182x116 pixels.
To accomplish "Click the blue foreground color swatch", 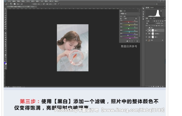I will 5,63.
